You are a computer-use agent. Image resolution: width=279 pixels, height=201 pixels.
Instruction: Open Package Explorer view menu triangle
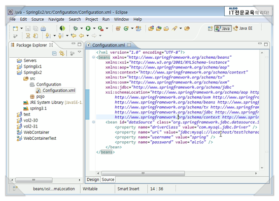80,52
